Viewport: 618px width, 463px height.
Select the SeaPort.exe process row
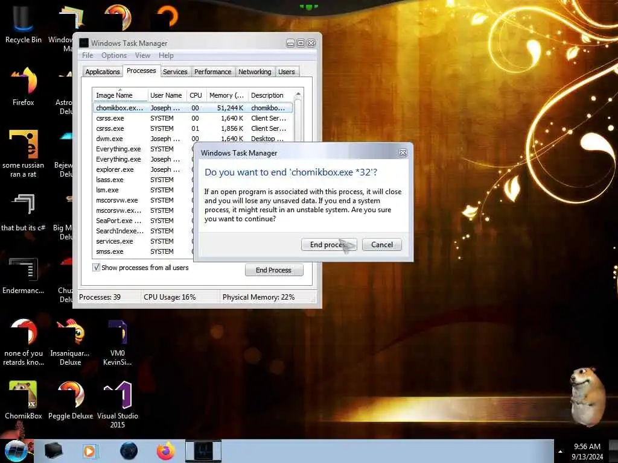[144, 221]
